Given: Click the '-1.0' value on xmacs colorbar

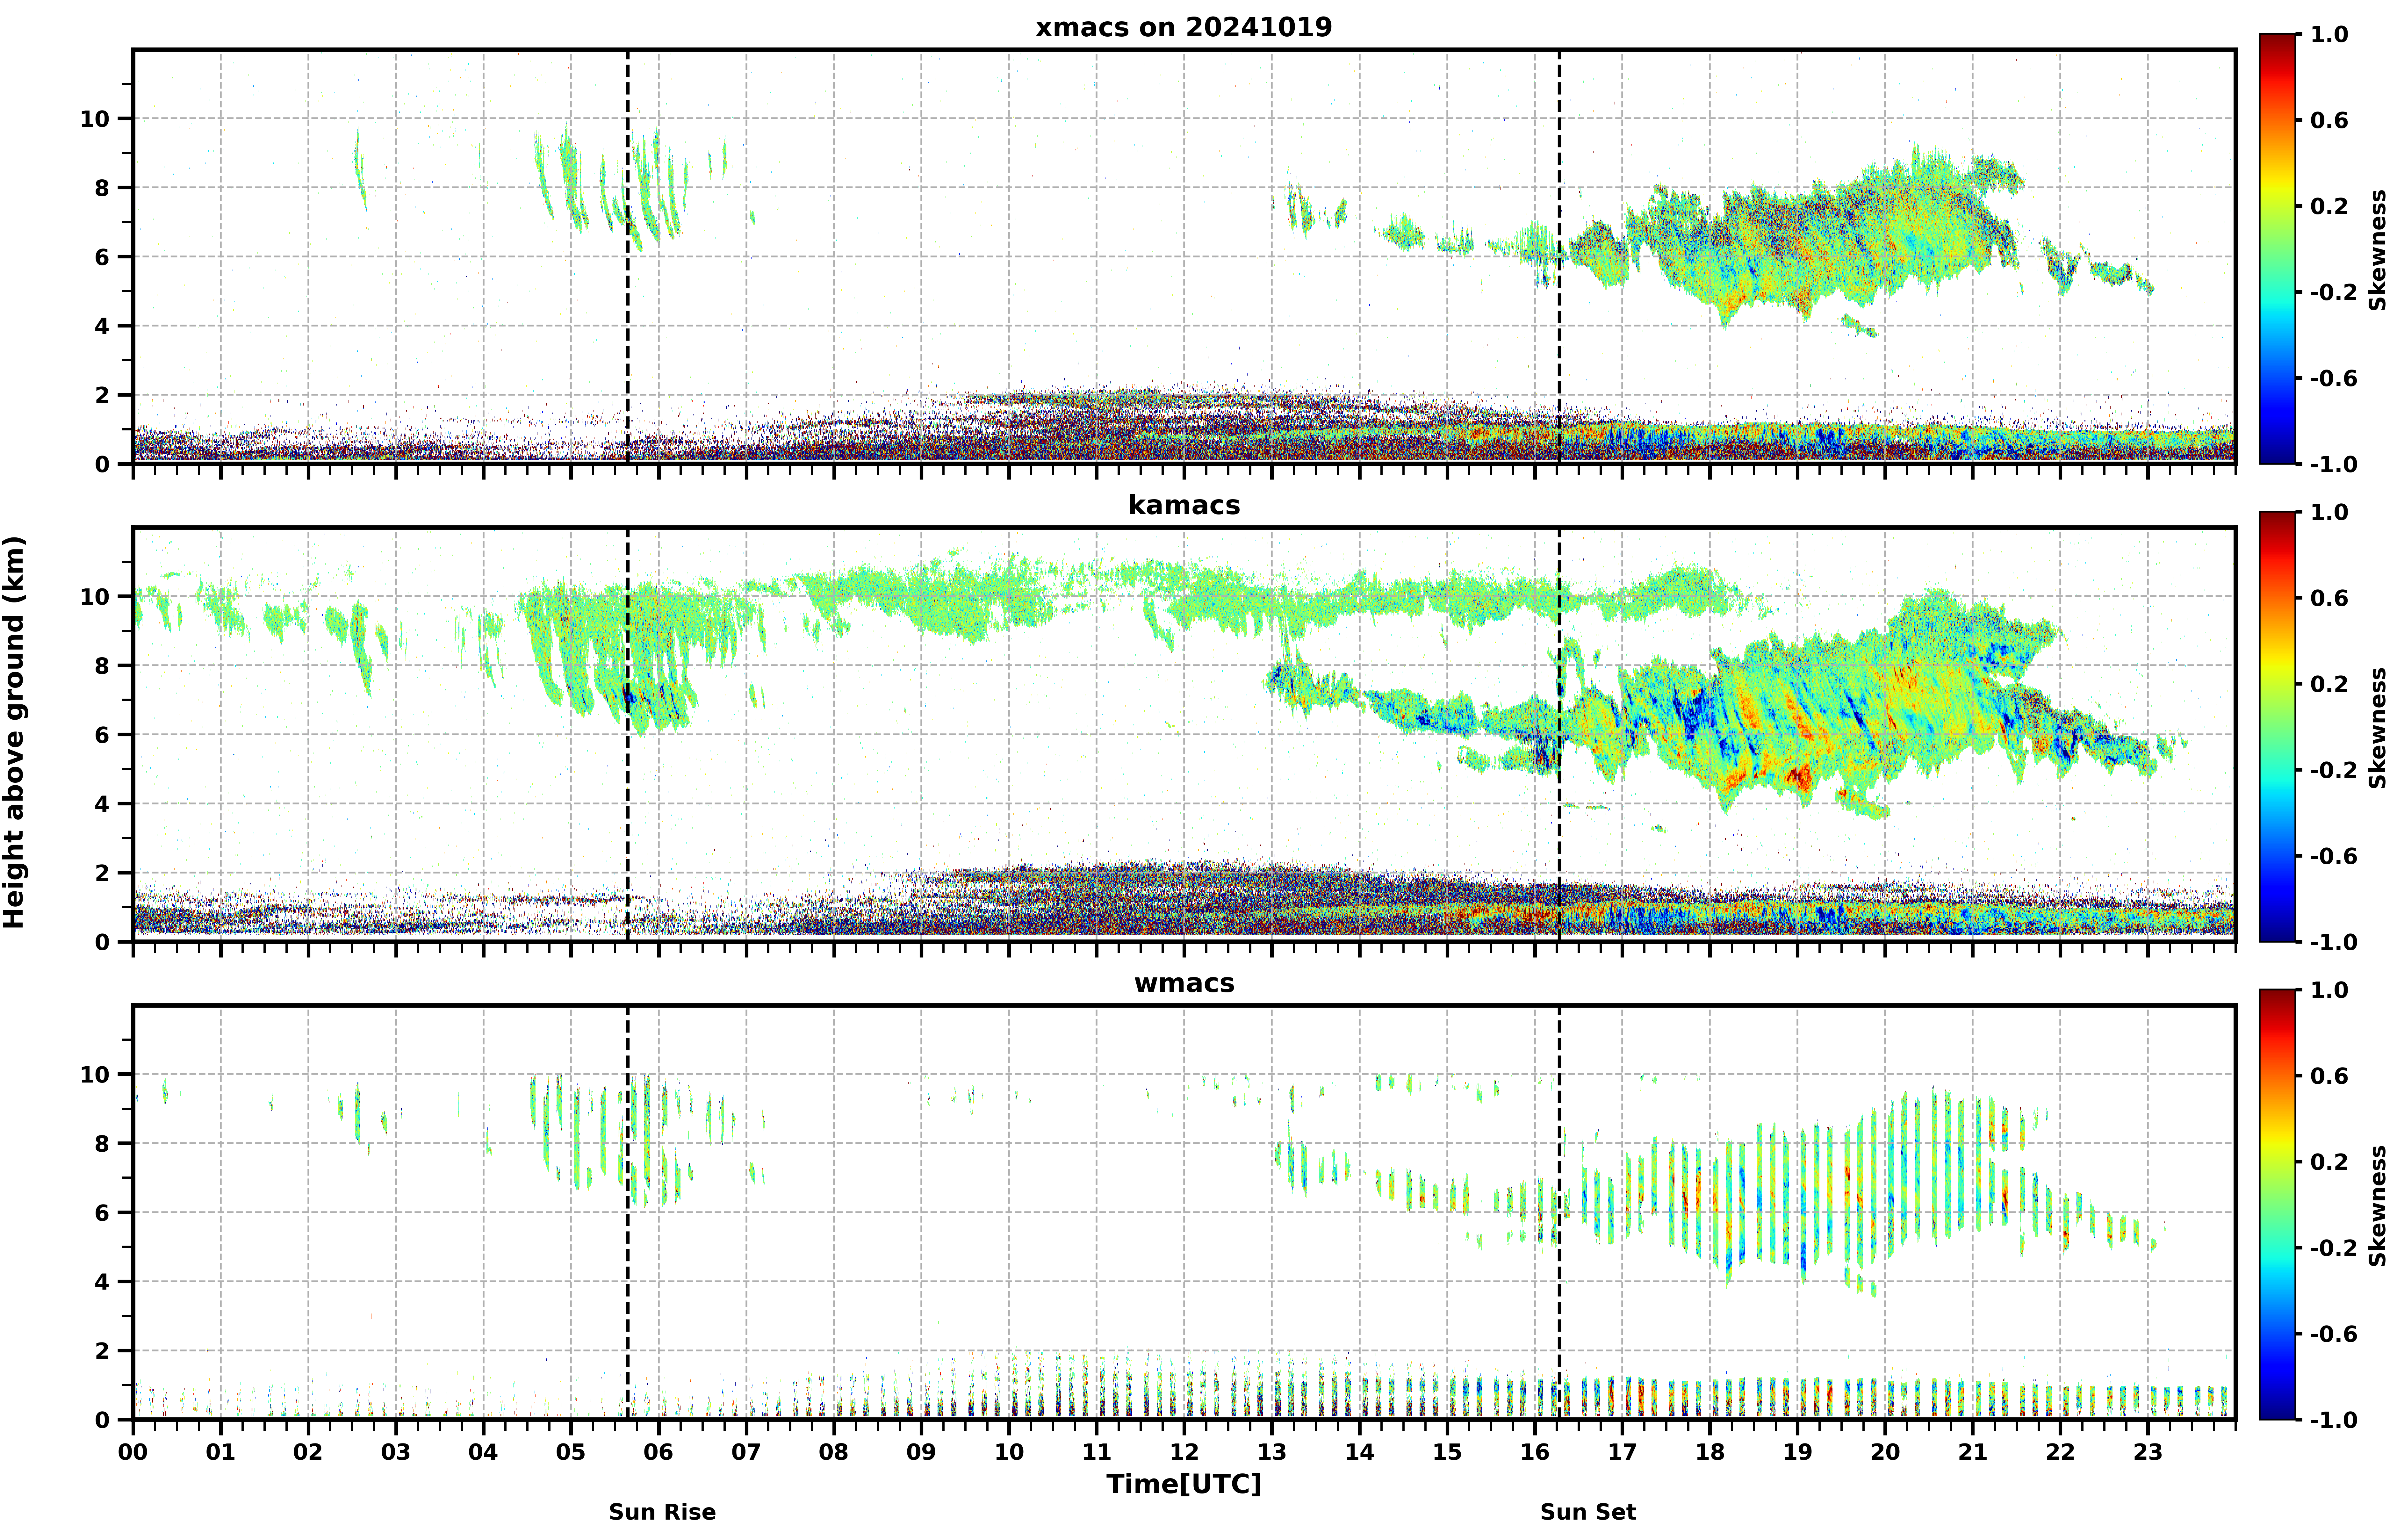Looking at the screenshot, I should pyautogui.click(x=2333, y=464).
